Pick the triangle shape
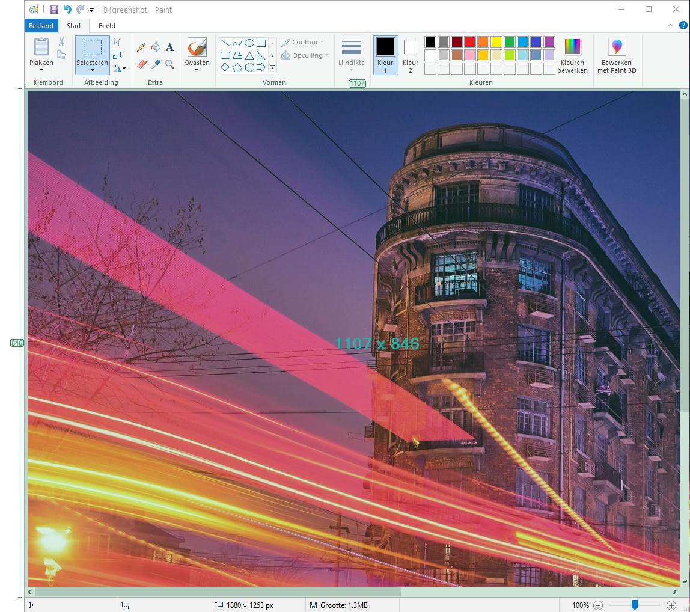 [249, 55]
